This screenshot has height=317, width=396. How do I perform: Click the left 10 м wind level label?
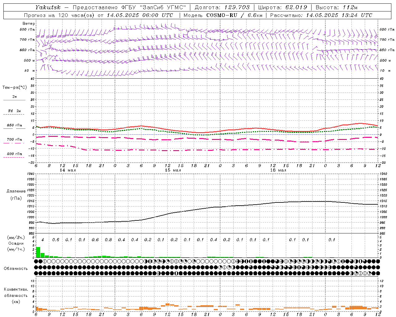tap(30, 71)
